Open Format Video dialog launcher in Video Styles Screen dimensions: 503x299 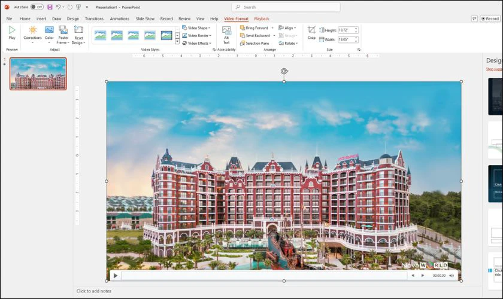click(214, 50)
